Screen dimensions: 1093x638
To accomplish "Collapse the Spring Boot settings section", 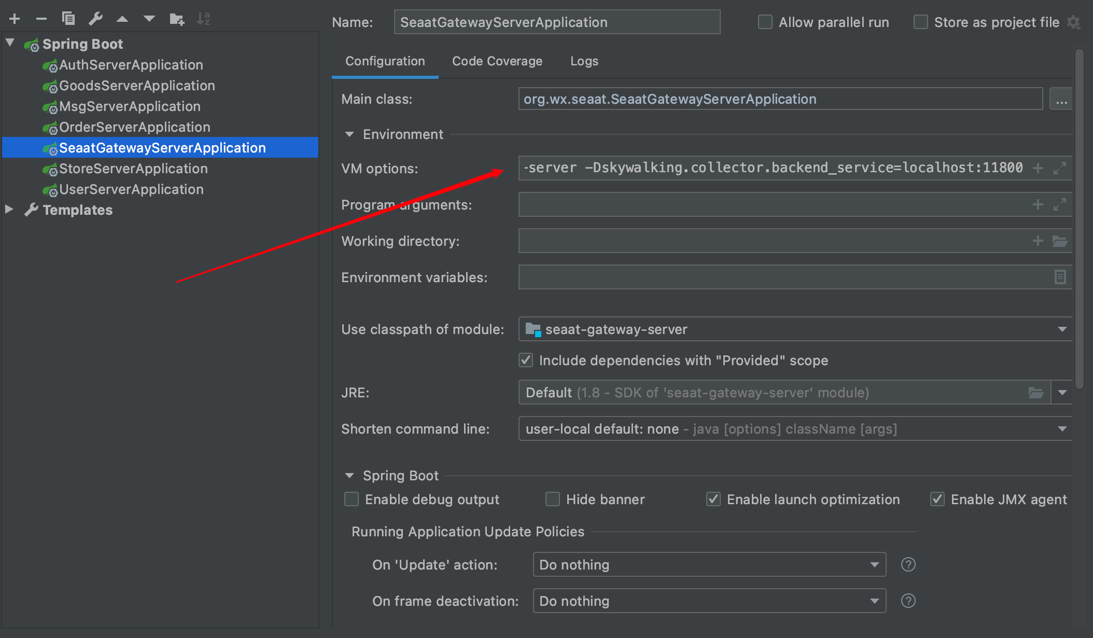I will [349, 476].
